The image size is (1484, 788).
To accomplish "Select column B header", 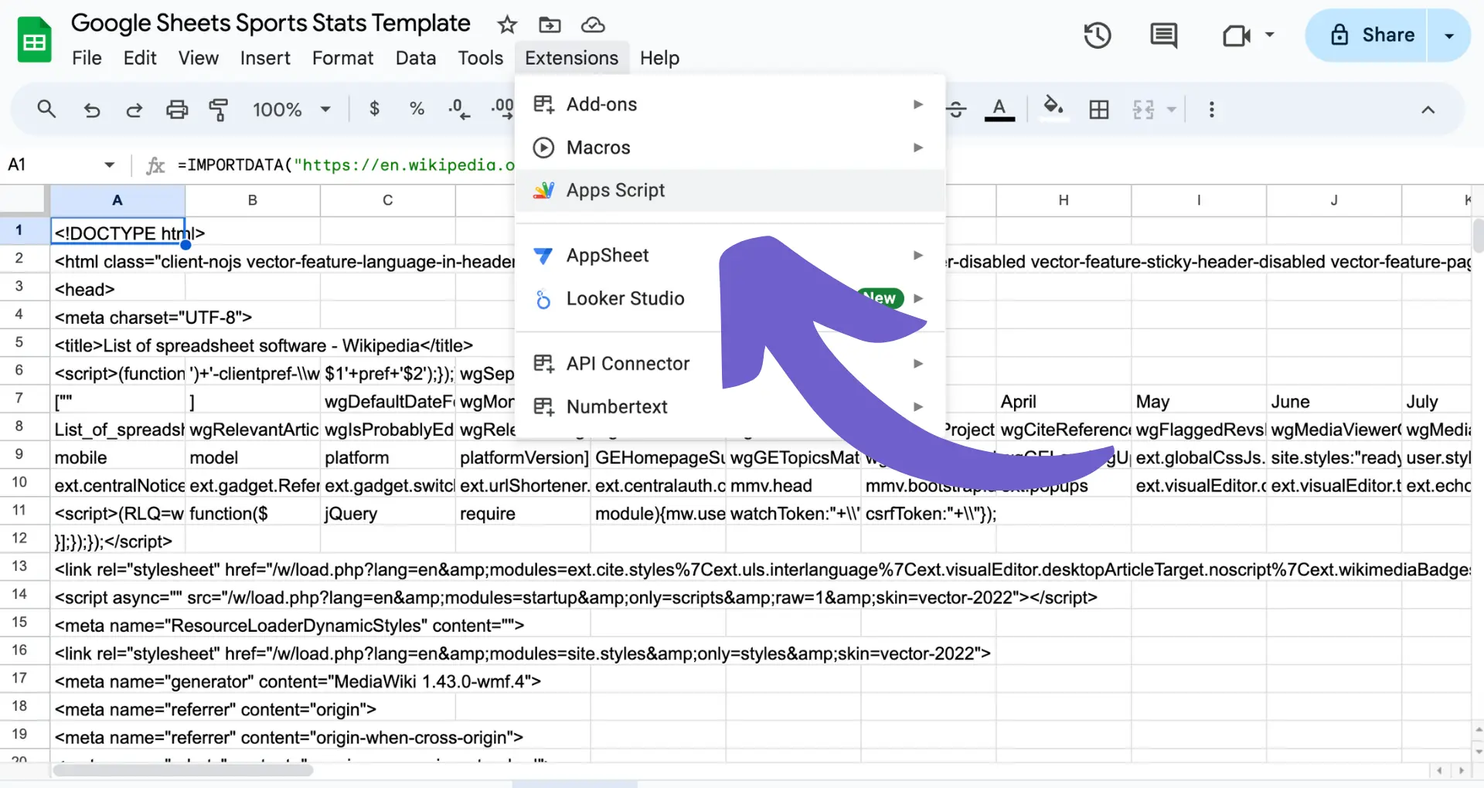I will click(253, 200).
